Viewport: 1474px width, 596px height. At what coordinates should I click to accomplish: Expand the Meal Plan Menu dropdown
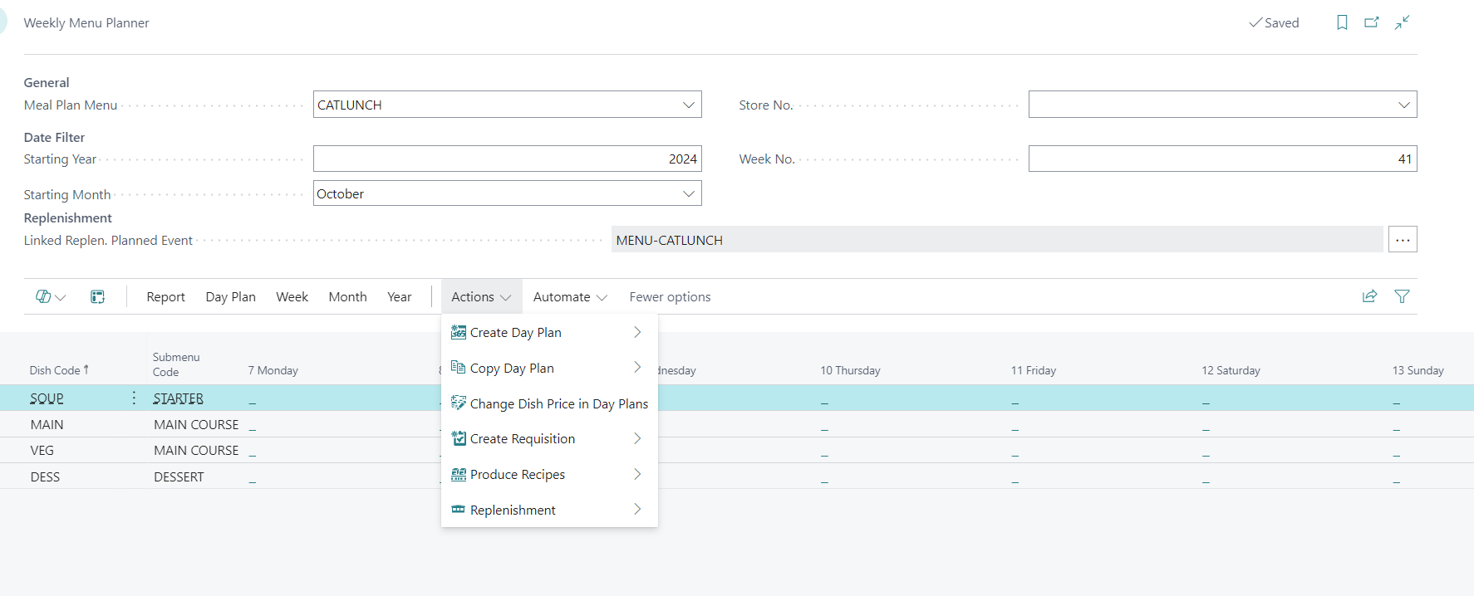688,105
